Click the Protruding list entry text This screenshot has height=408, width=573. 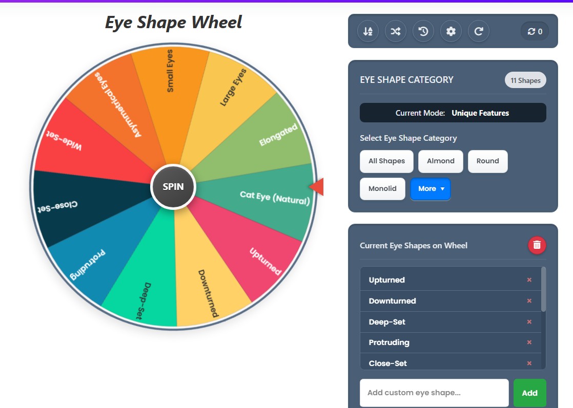click(x=389, y=342)
